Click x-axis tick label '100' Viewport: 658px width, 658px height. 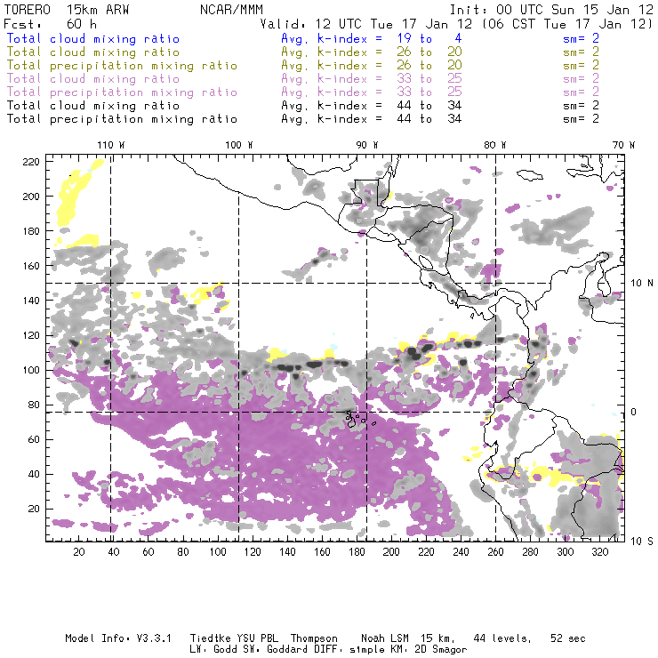point(218,552)
